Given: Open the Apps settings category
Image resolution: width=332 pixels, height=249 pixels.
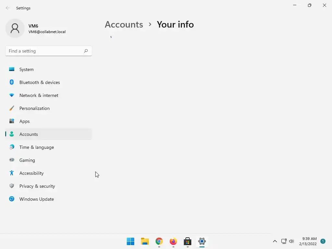Looking at the screenshot, I should tap(49, 121).
